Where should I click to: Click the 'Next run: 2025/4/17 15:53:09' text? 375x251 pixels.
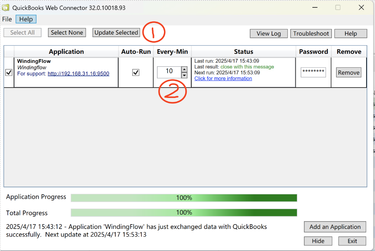pyautogui.click(x=227, y=73)
